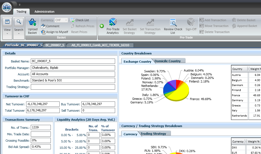
Task: Open the Currency CHF combo box
Action: pos(66,20)
